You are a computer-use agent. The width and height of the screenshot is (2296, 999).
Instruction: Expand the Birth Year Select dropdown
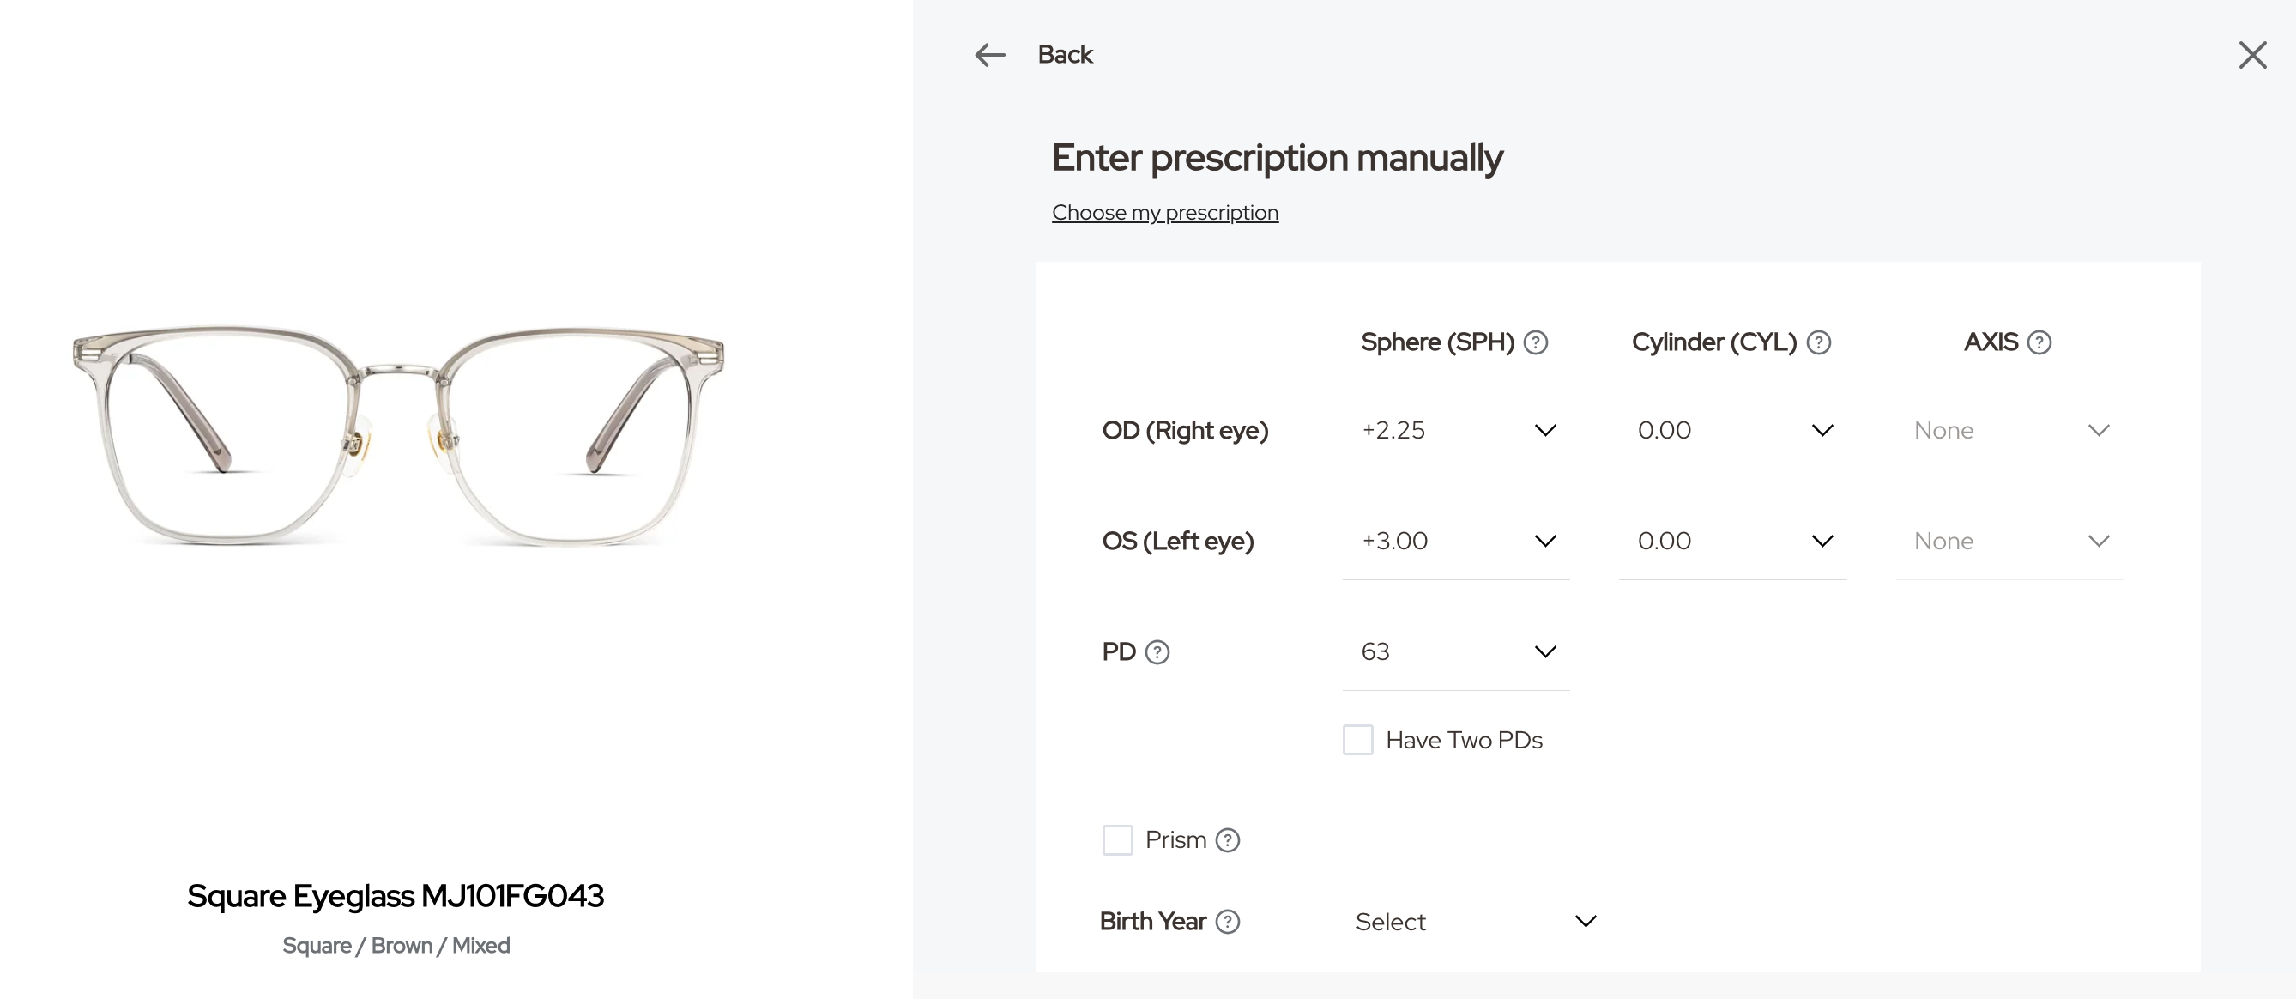[1473, 922]
